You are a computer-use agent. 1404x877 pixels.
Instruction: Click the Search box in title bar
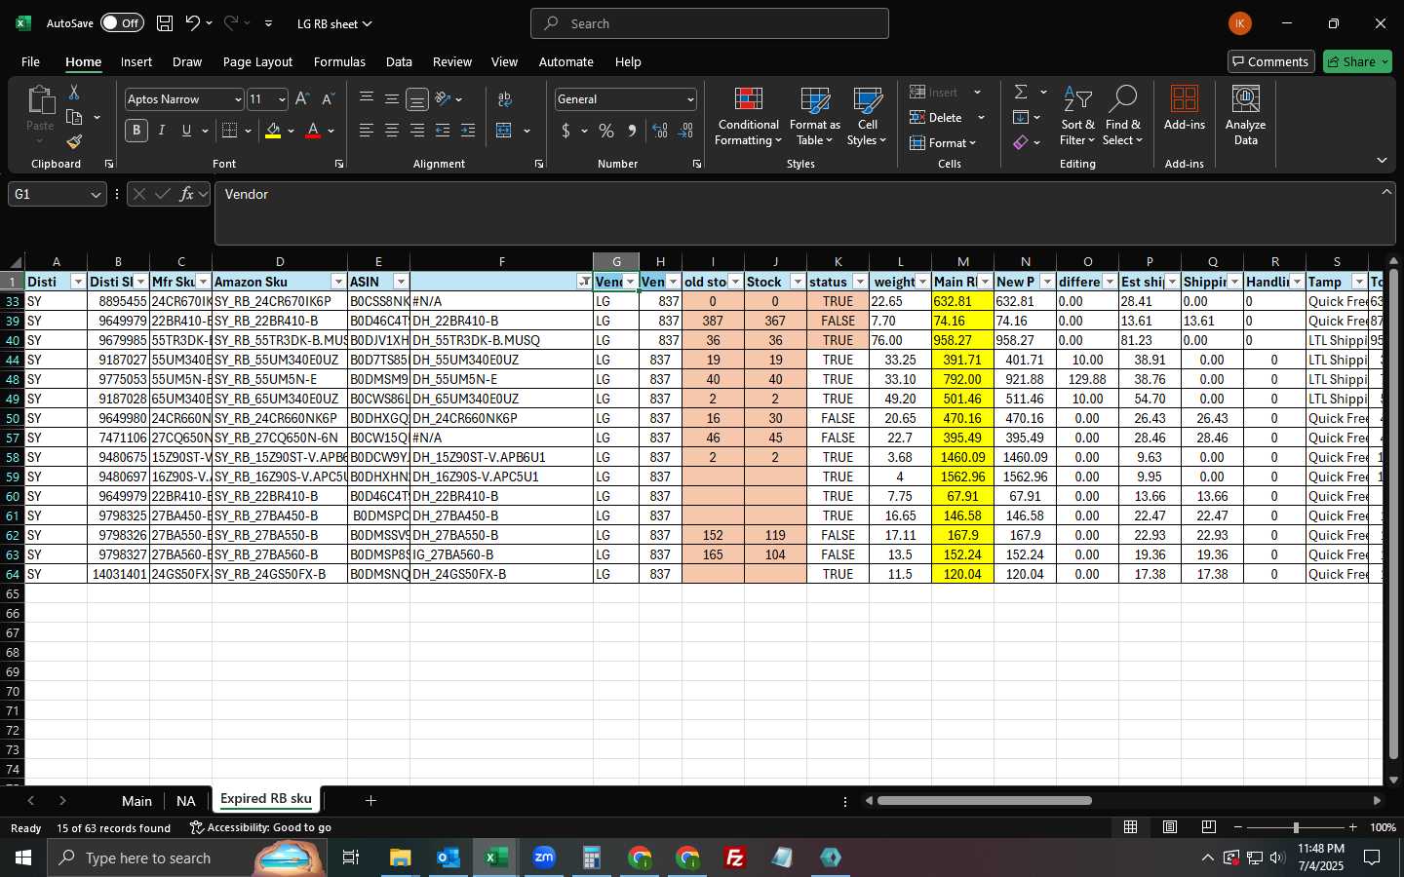pyautogui.click(x=710, y=23)
